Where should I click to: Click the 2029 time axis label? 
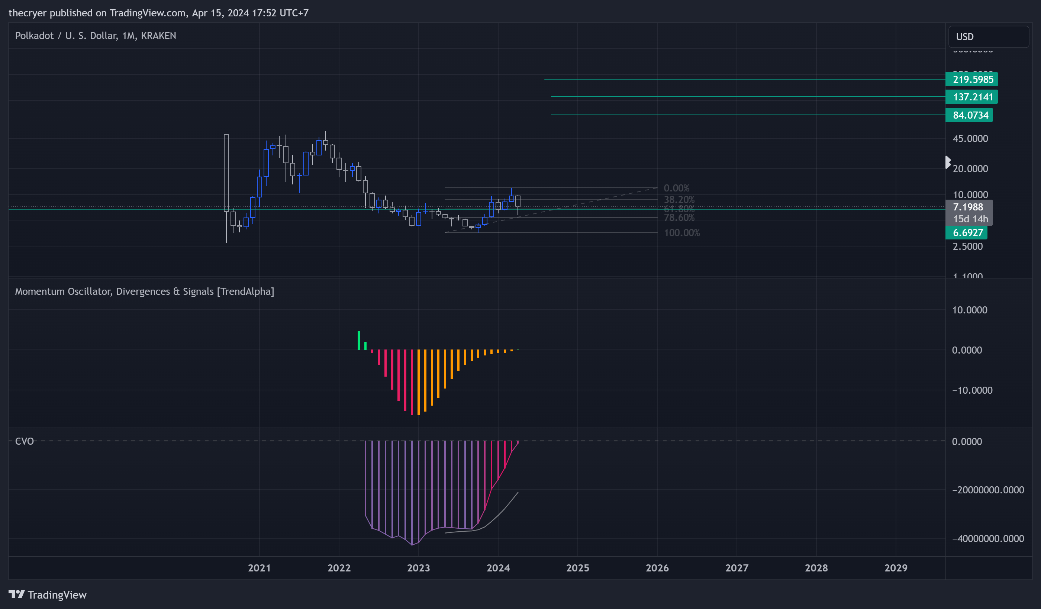click(x=896, y=568)
